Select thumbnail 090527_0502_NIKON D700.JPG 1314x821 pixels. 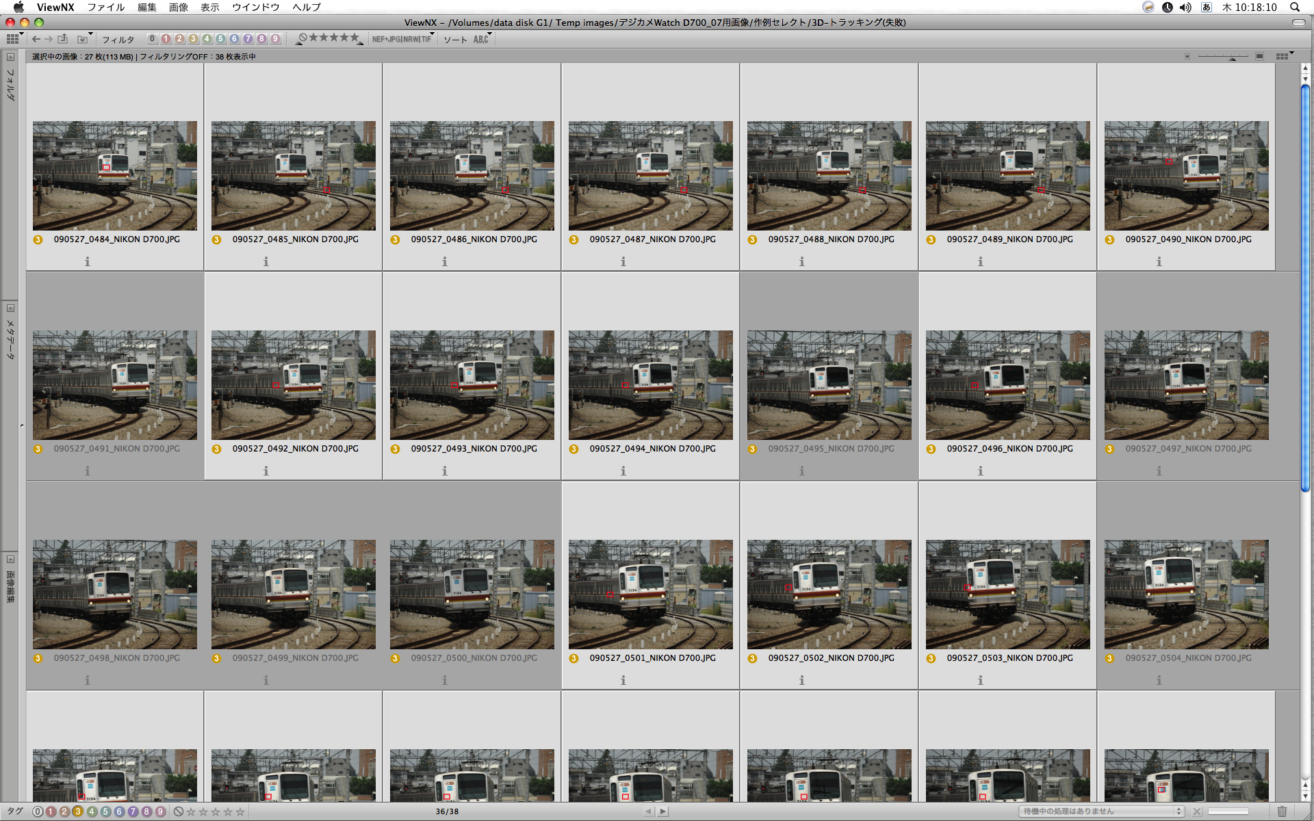click(829, 595)
